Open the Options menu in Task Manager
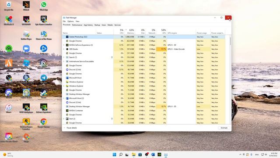280x158 pixels. (x=70, y=22)
